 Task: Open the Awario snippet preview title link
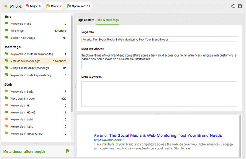pos(158,135)
